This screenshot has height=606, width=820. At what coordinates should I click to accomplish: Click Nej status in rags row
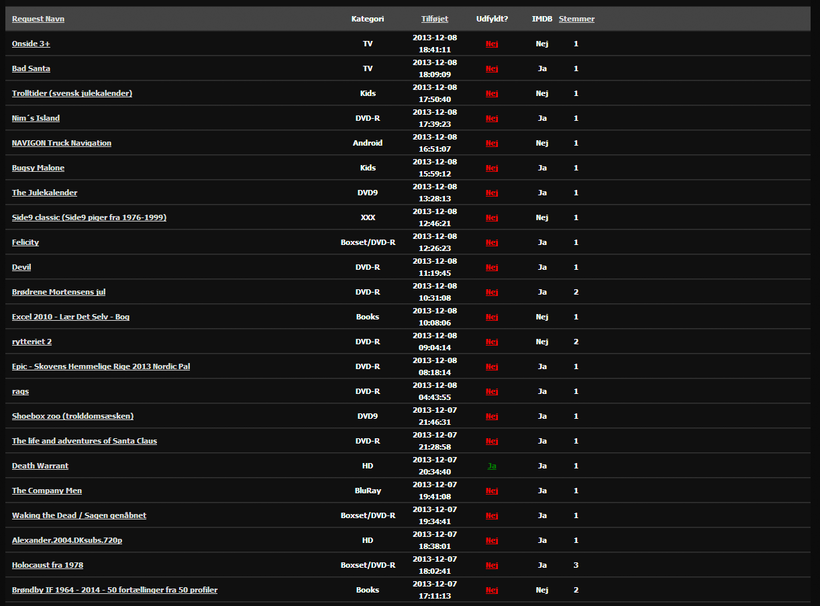(492, 391)
